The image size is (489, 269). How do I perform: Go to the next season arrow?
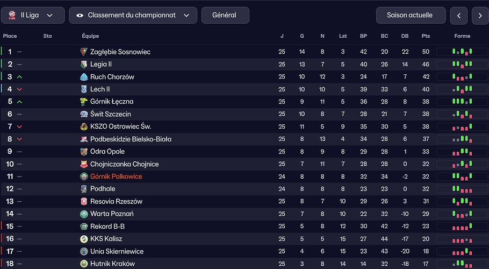point(480,16)
